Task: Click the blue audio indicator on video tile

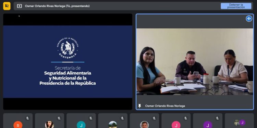Action: tap(249, 19)
